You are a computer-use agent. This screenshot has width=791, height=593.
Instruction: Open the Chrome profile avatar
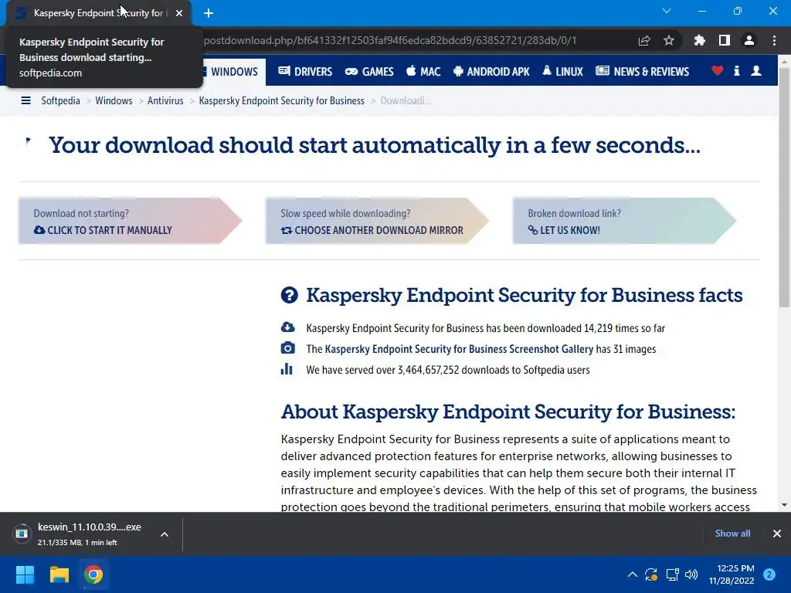[749, 40]
